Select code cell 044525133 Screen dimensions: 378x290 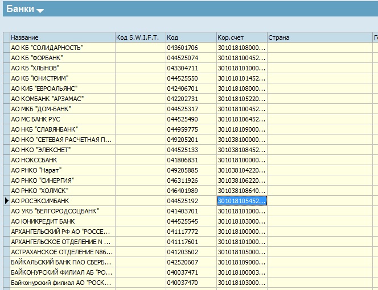(x=191, y=150)
